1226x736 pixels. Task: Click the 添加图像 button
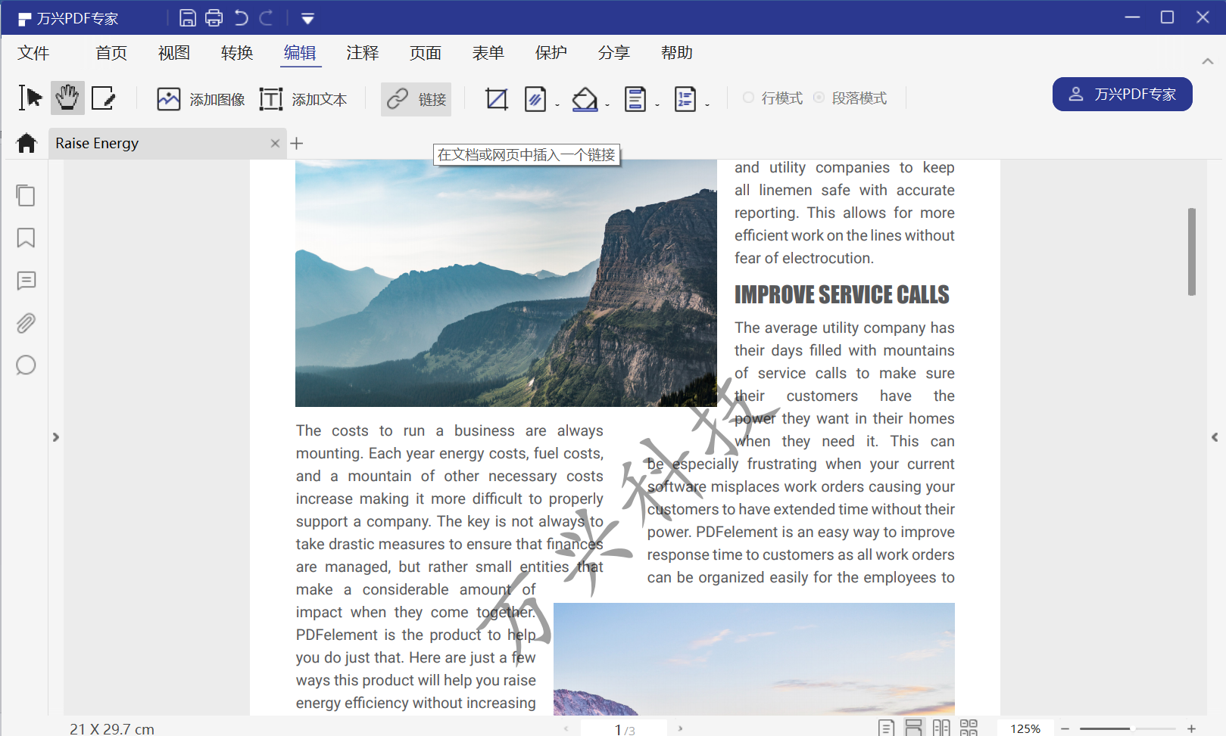(x=201, y=99)
